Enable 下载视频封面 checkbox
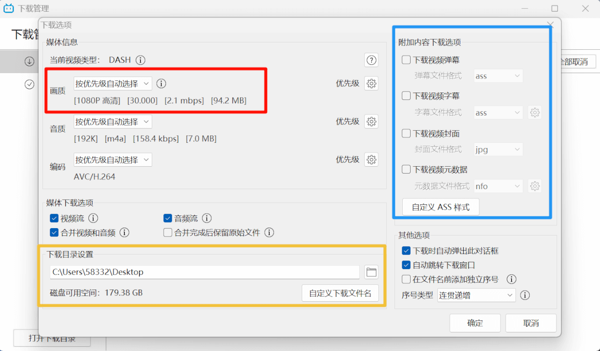Viewport: 600px width, 351px height. click(x=406, y=133)
